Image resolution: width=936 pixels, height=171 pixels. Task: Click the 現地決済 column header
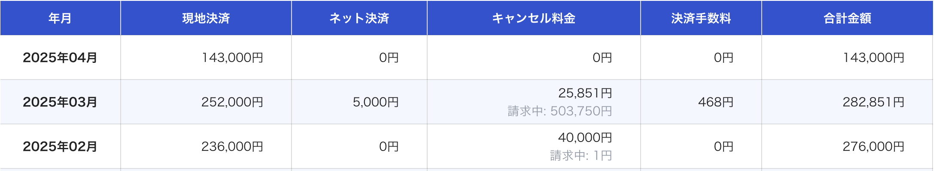pos(206,18)
